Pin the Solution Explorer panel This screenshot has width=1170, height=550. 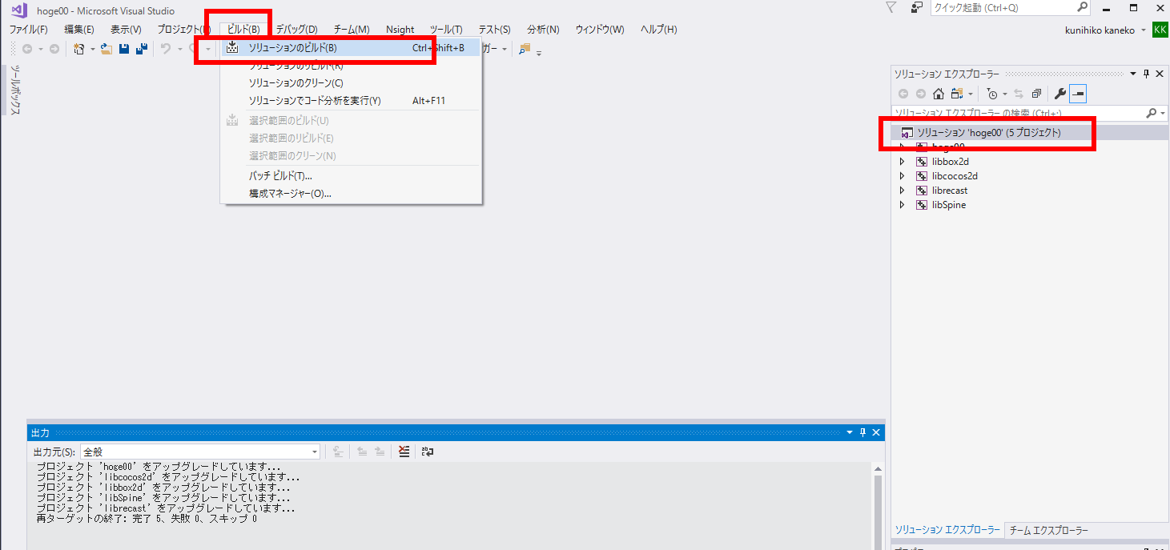(x=1146, y=74)
